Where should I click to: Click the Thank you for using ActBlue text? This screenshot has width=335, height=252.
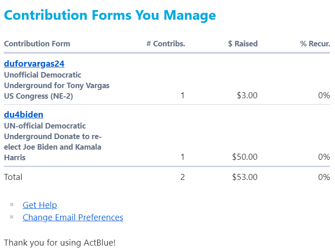(60, 242)
